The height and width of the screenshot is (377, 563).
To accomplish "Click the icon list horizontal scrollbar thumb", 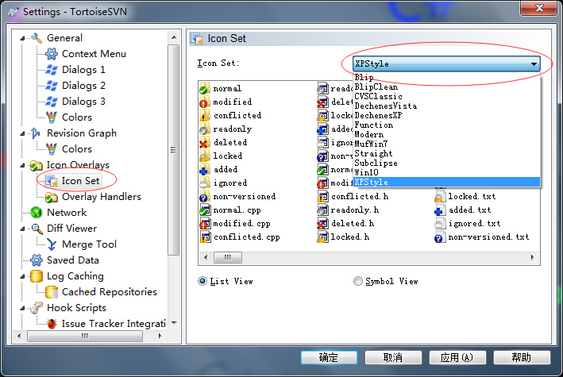I will point(228,257).
